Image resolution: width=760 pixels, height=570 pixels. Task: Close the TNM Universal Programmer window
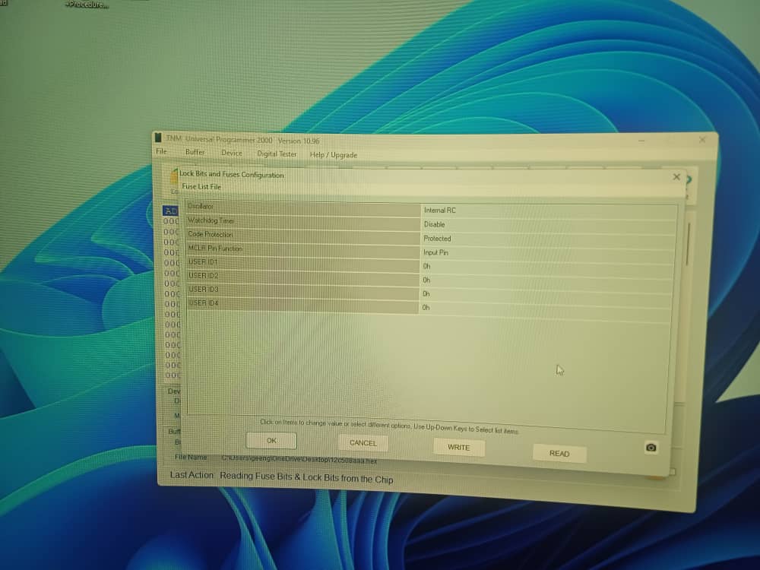pyautogui.click(x=702, y=140)
